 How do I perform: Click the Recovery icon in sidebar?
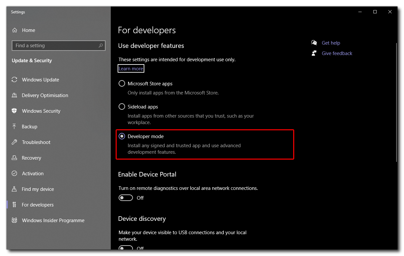pos(14,158)
